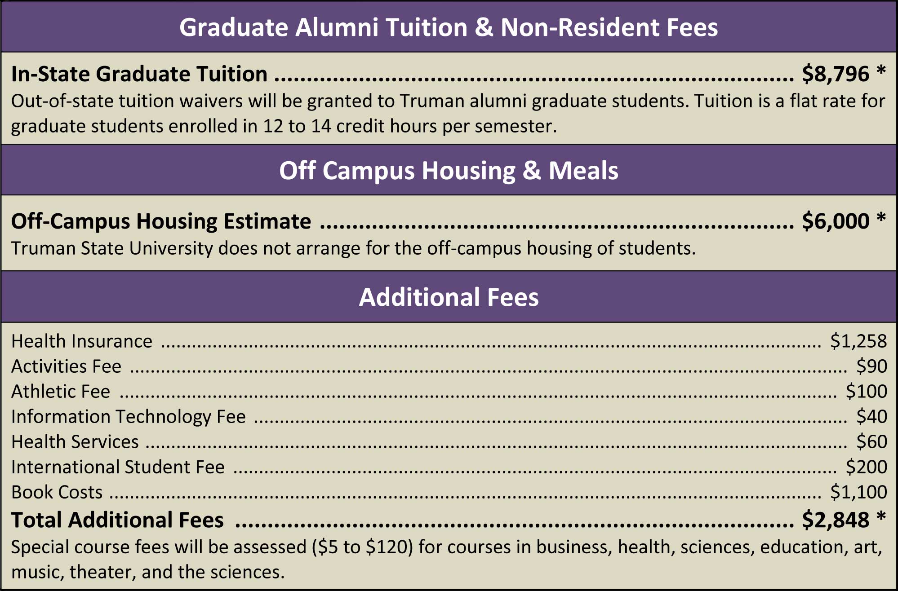Select the Activities Fee row label
Screen dimensions: 898x591
point(67,366)
